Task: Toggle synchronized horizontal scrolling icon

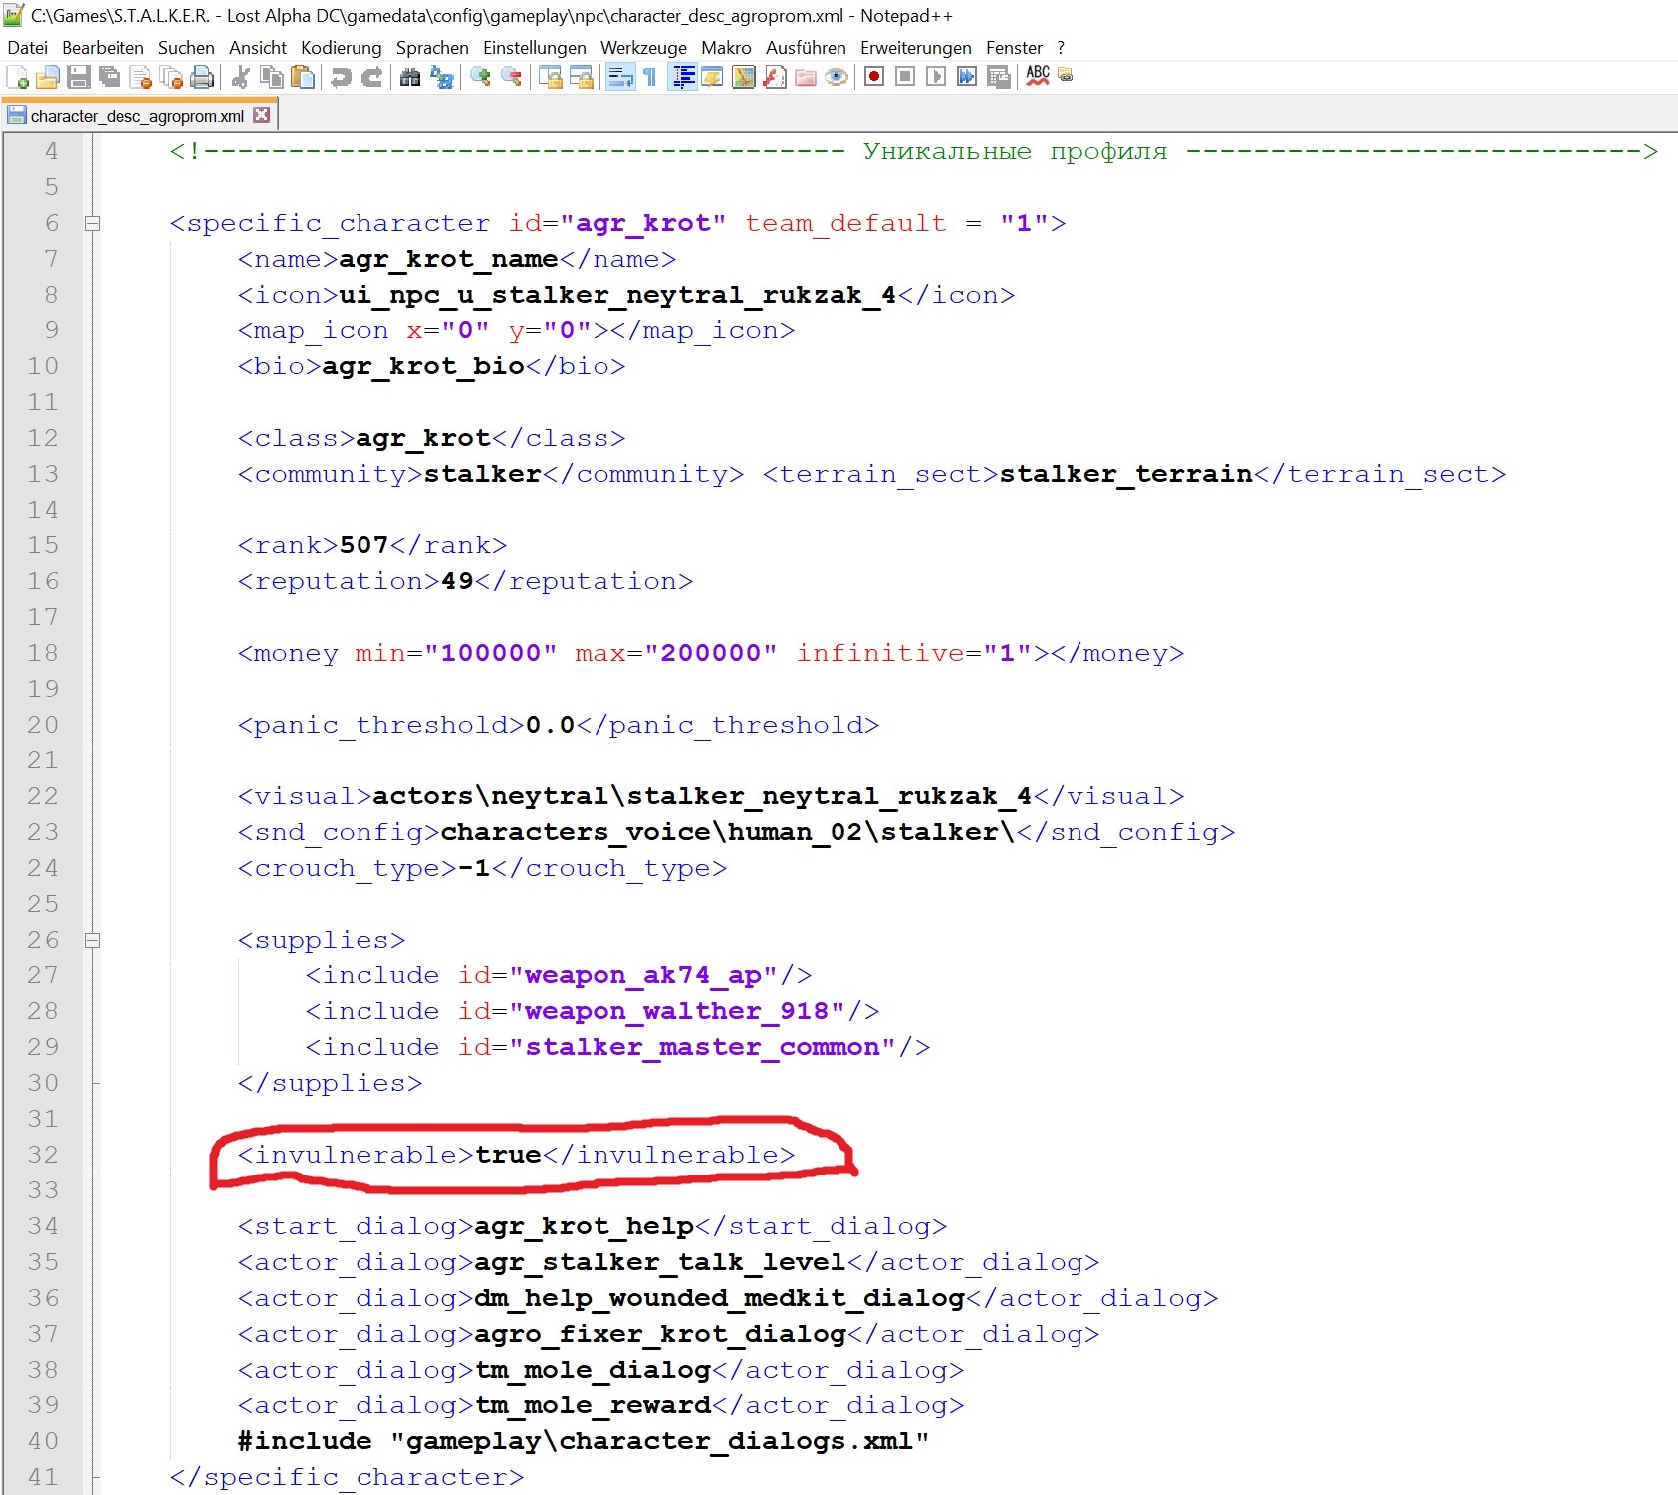Action: pos(581,77)
